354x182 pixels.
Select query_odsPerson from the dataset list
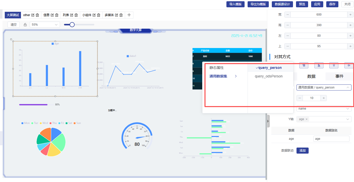point(269,76)
